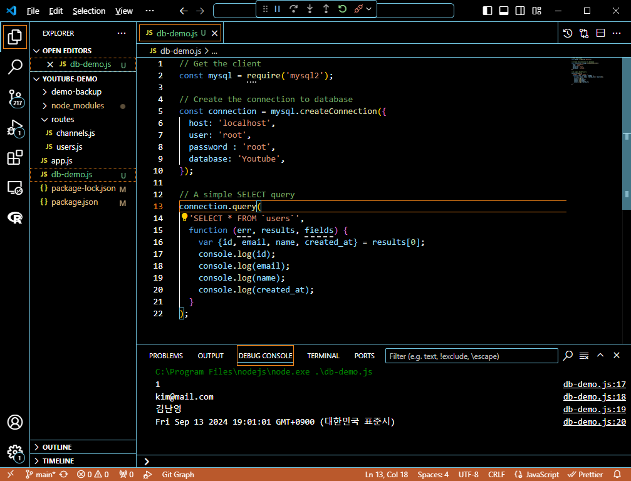Click the Step Into debug icon
631x481 pixels.
(310, 9)
